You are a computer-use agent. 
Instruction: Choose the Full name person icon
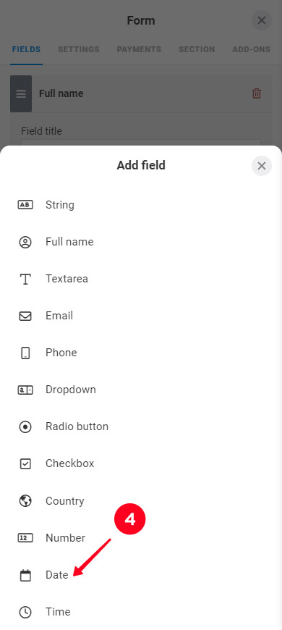[x=25, y=243]
